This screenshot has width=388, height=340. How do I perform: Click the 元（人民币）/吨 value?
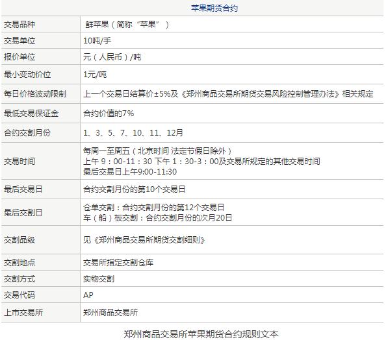[112, 57]
